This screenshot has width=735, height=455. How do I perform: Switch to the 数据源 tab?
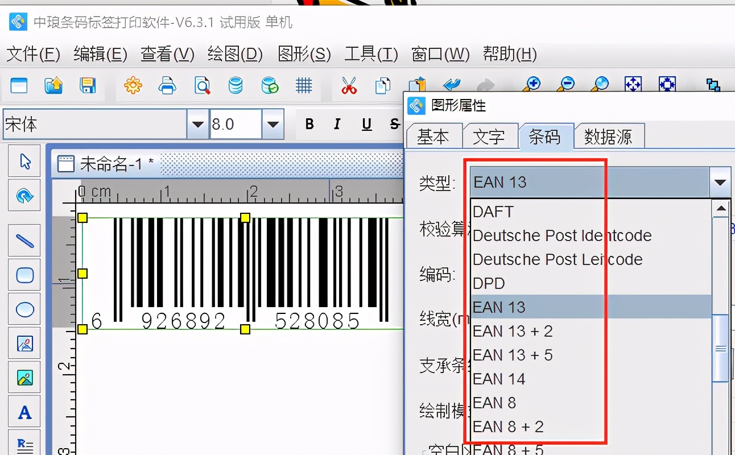(x=609, y=135)
